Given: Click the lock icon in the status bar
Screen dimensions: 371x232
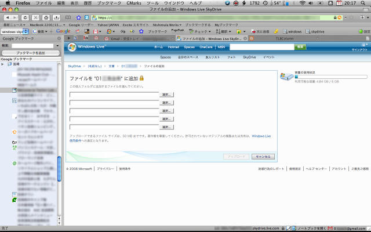Looking at the screenshot, I should 283,229.
